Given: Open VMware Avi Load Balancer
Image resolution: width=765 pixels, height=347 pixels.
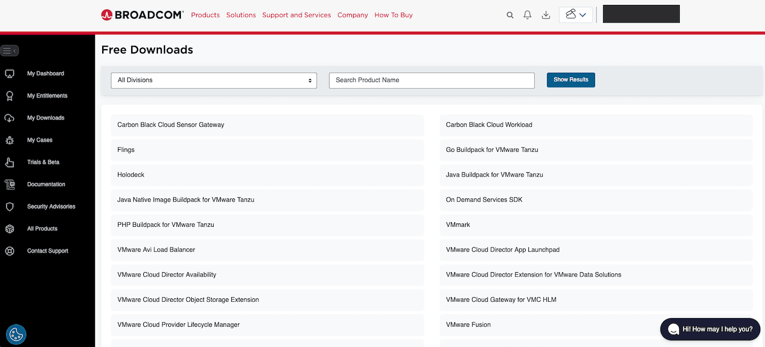Looking at the screenshot, I should pyautogui.click(x=267, y=250).
